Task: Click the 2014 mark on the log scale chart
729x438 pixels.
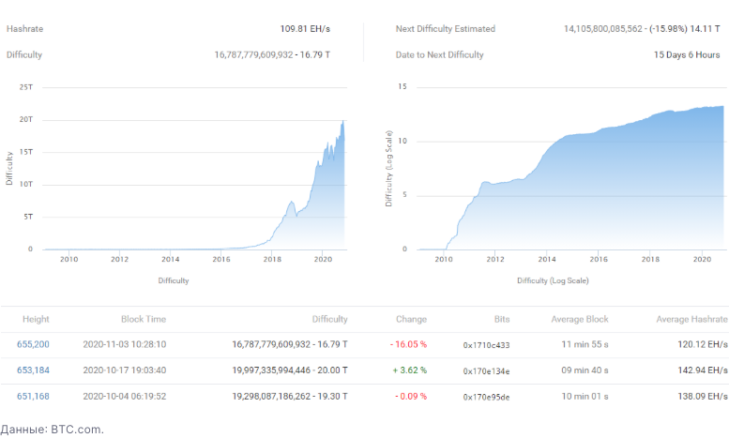Action: pyautogui.click(x=544, y=260)
